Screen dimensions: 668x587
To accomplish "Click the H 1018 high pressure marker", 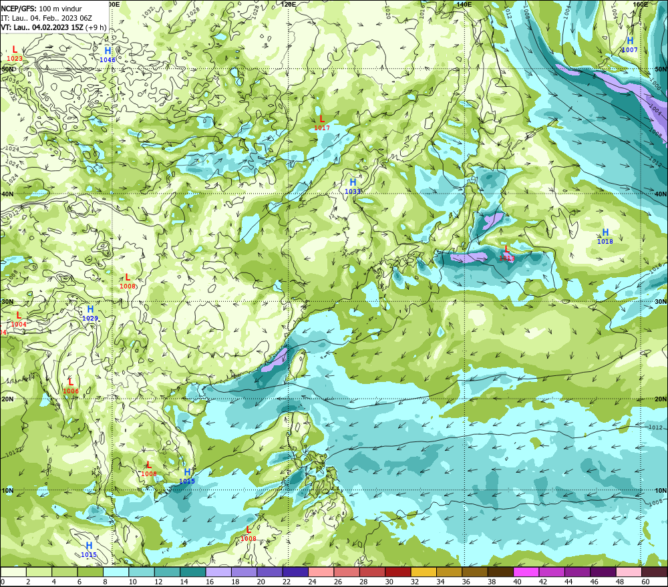I will [x=605, y=236].
